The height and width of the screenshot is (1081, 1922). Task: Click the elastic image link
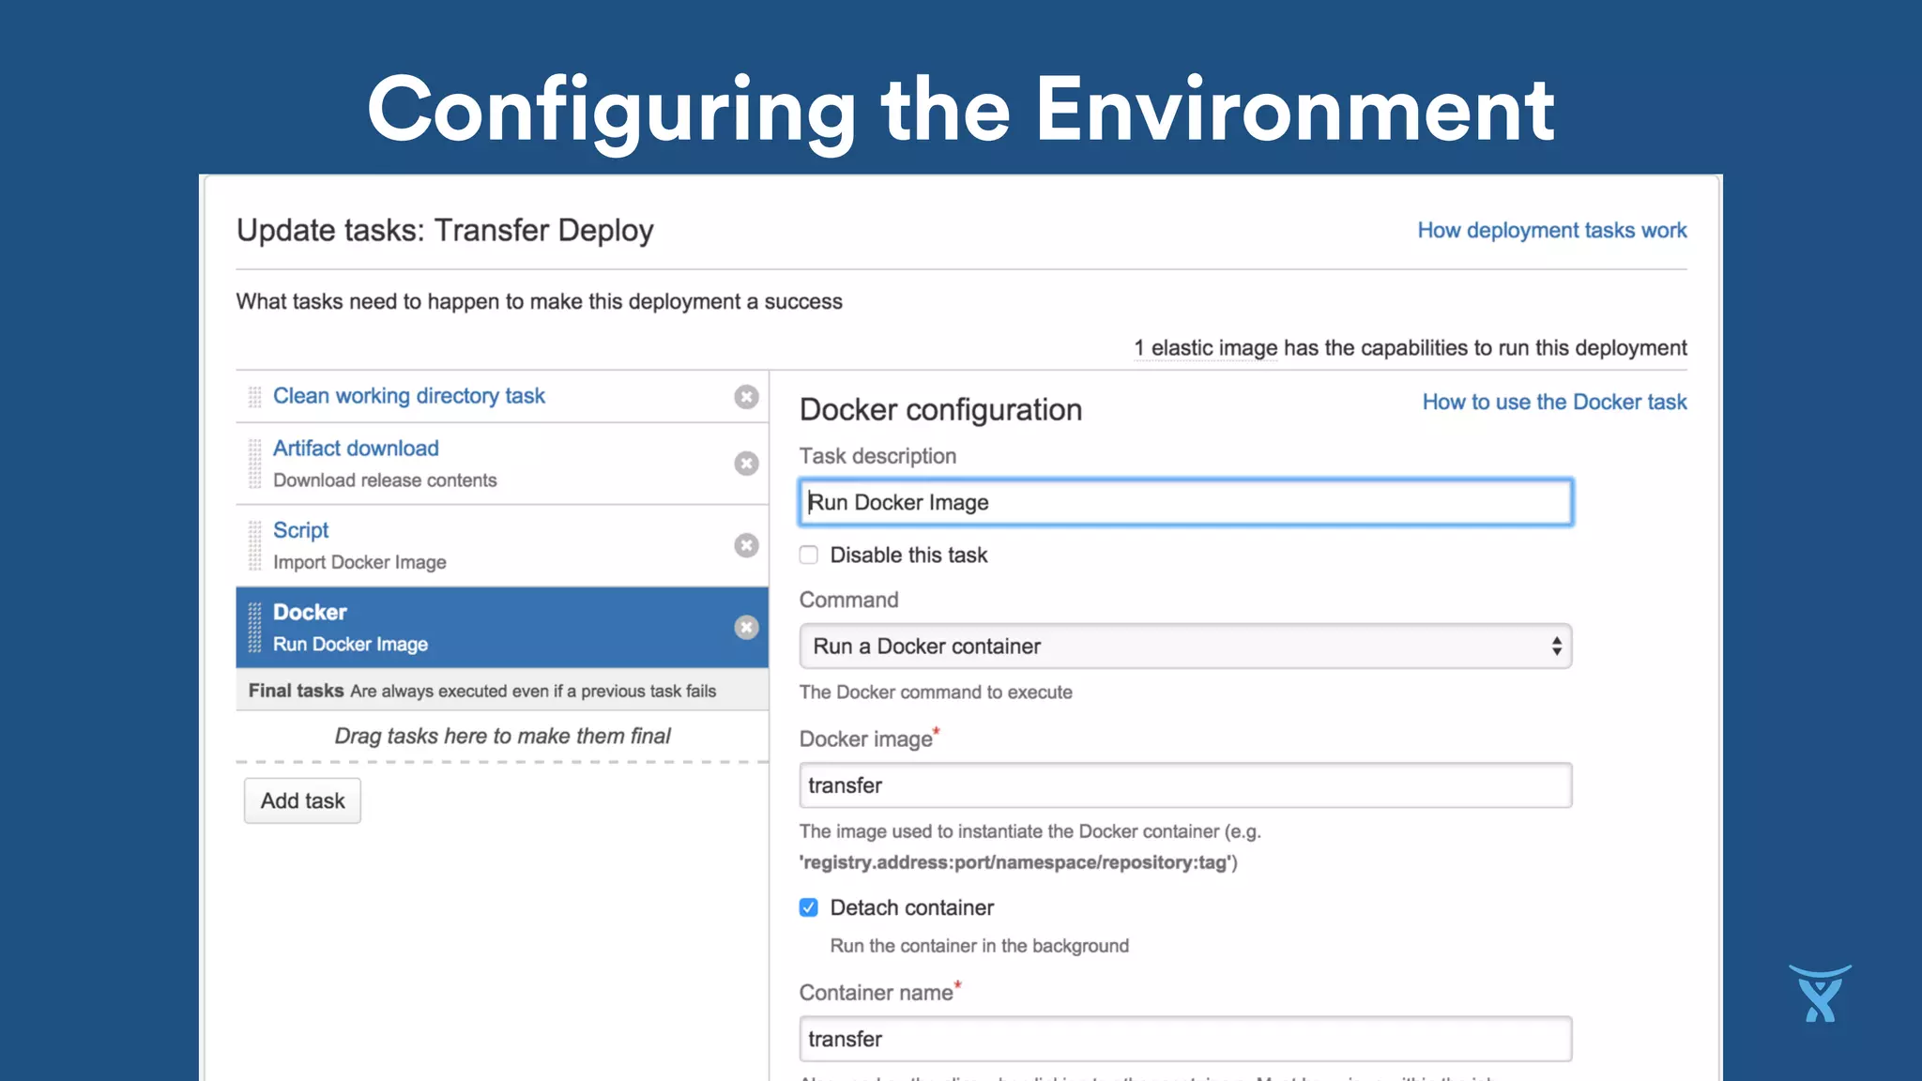(1206, 348)
